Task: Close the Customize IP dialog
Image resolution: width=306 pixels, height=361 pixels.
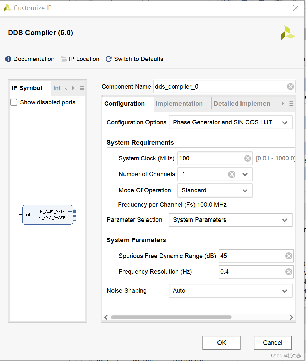Action: click(x=296, y=8)
